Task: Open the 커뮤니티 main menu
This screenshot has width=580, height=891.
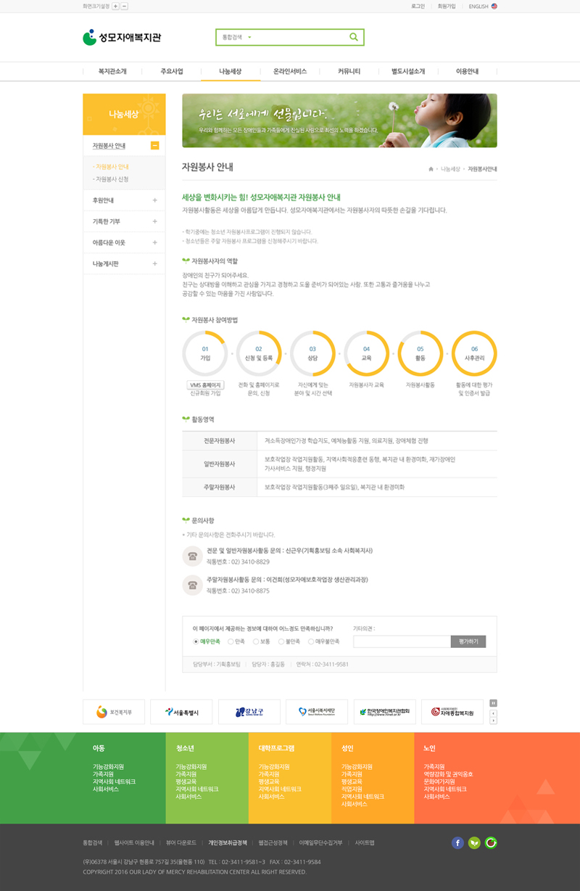Action: click(x=349, y=72)
